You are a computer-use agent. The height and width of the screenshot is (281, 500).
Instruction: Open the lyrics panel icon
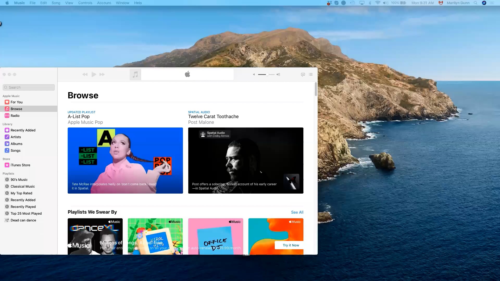(x=303, y=74)
